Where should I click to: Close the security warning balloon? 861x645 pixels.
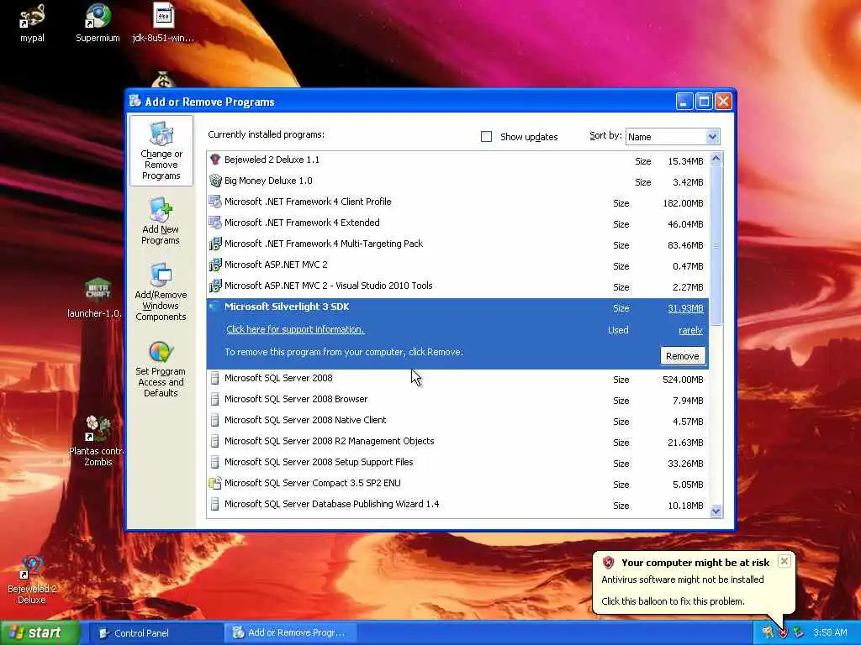pyautogui.click(x=784, y=561)
